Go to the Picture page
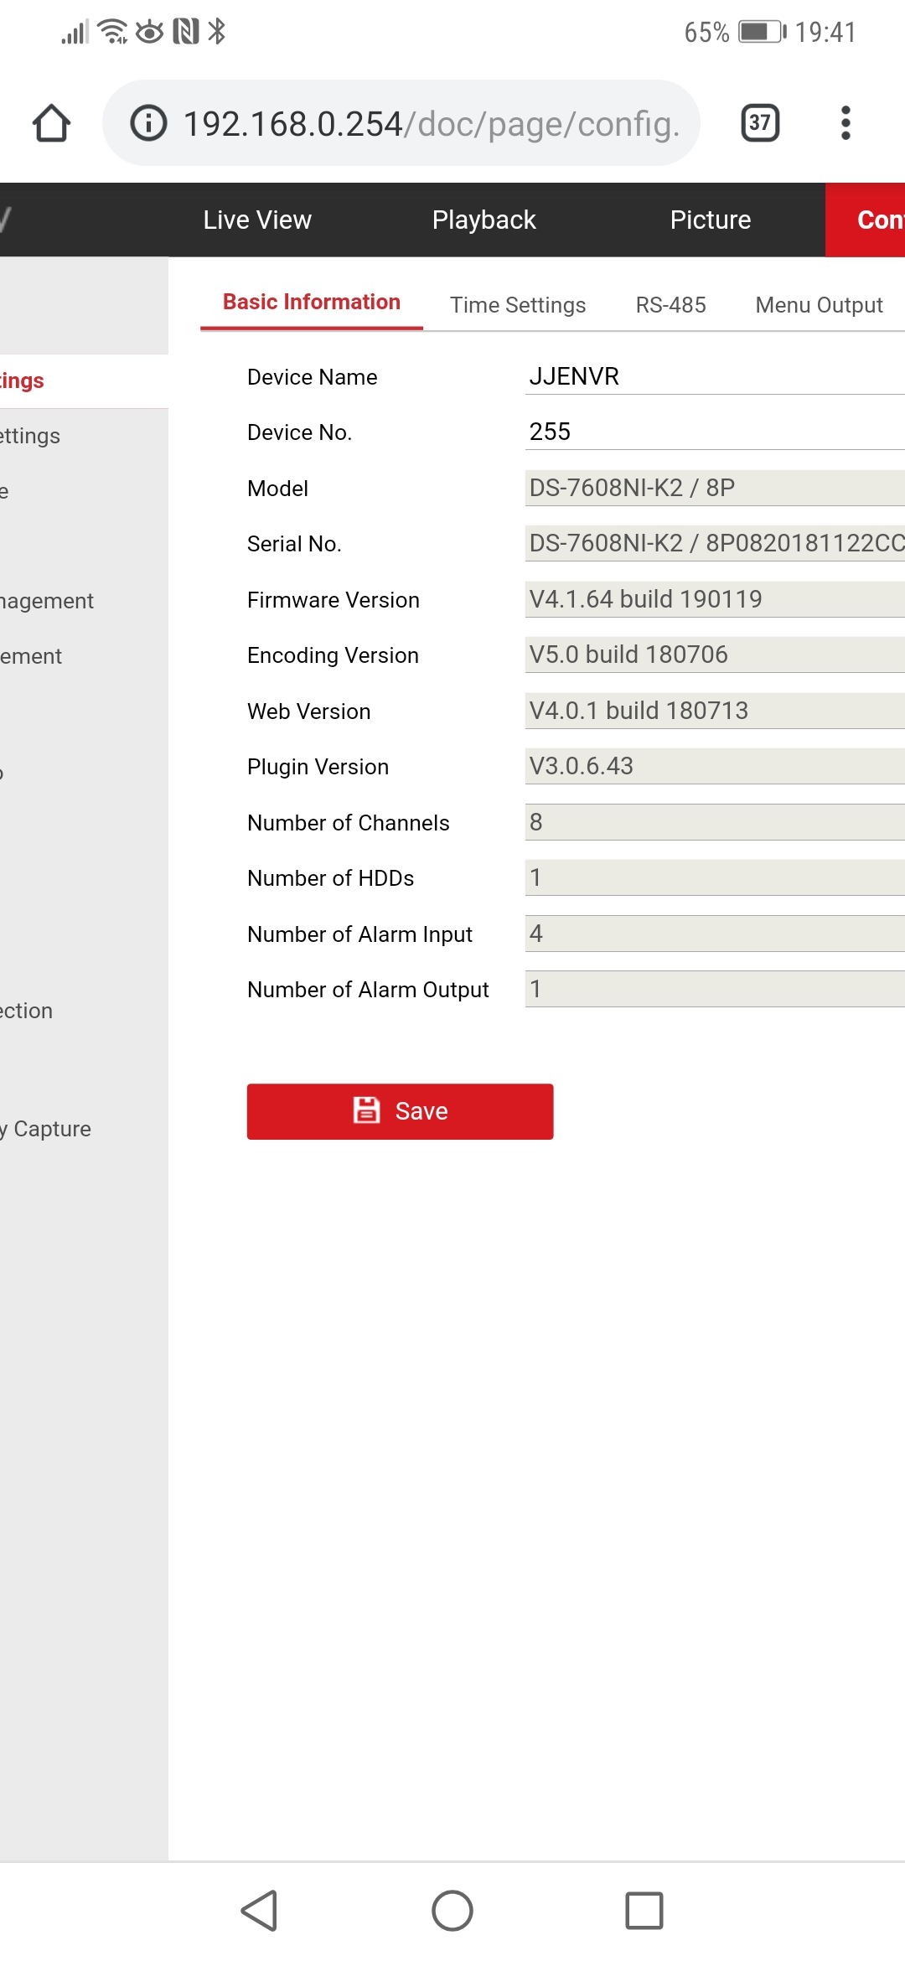 (x=710, y=220)
